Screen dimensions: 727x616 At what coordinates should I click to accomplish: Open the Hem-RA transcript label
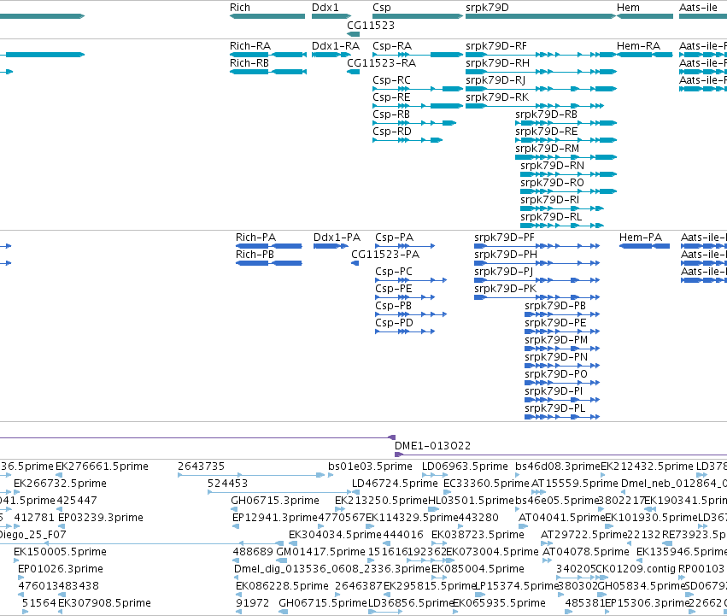click(x=638, y=46)
